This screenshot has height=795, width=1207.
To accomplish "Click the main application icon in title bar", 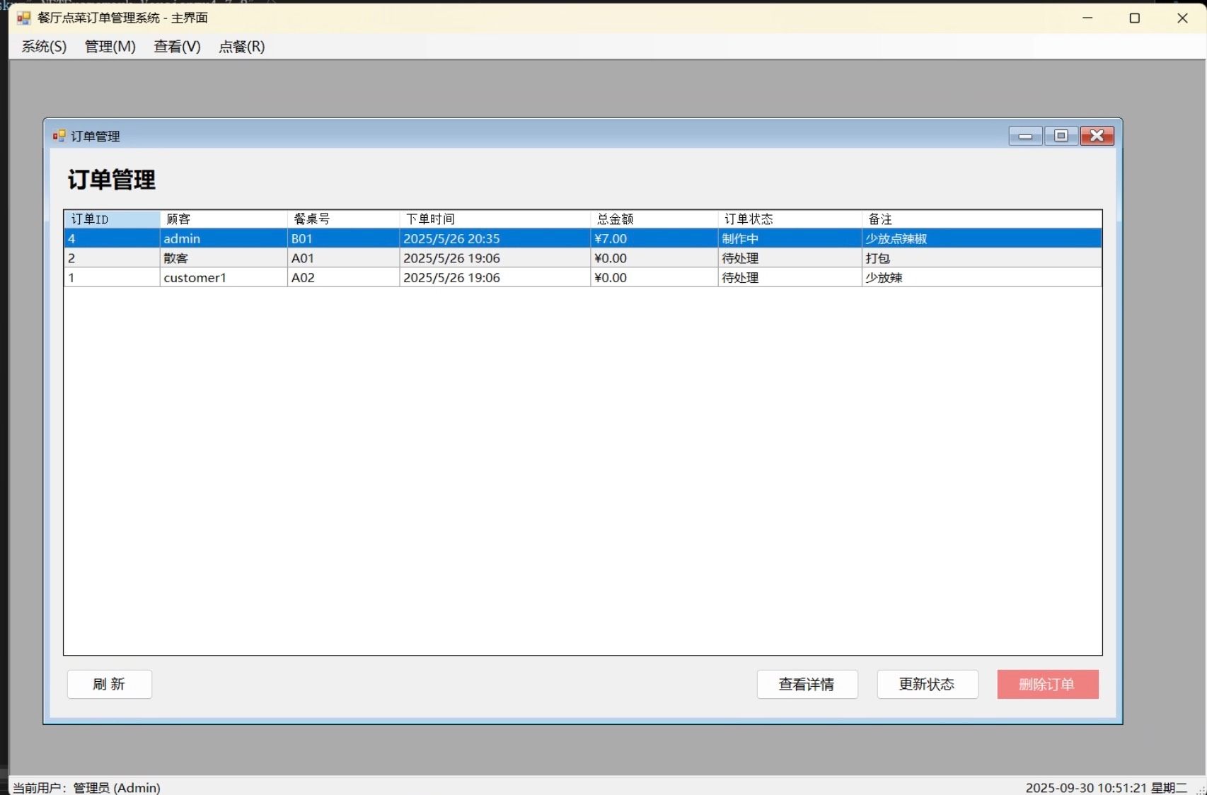I will tap(23, 18).
